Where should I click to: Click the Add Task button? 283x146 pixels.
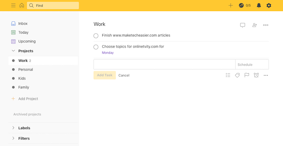click(105, 75)
